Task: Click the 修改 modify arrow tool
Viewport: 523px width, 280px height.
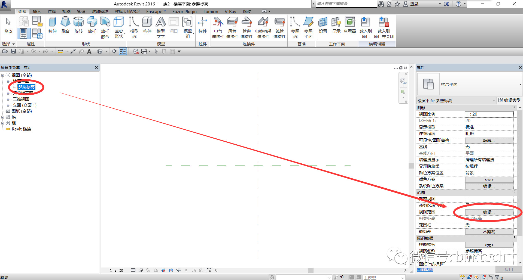Action: coord(8,25)
